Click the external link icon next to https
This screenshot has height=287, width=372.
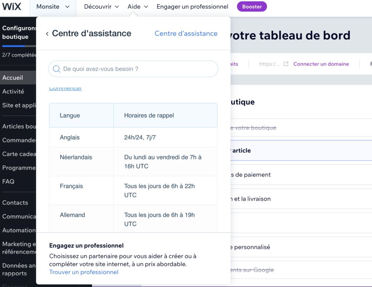(x=286, y=64)
